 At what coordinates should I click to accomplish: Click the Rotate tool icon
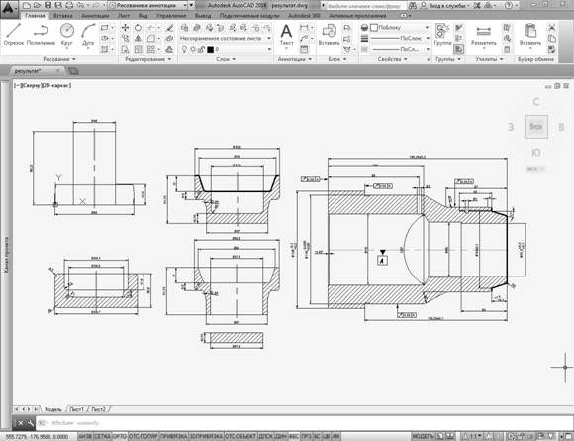pos(138,28)
